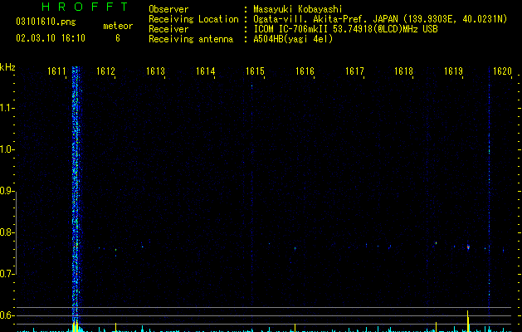The height and width of the screenshot is (332, 522).
Task: Click the 1615 time axis marker
Action: [x=255, y=71]
